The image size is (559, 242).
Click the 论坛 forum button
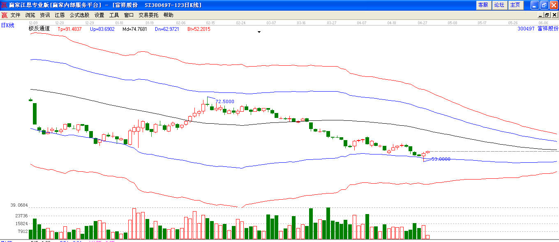499,5
